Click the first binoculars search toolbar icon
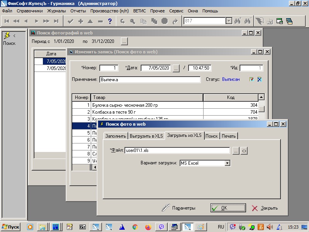The image size is (309, 232). point(238,21)
